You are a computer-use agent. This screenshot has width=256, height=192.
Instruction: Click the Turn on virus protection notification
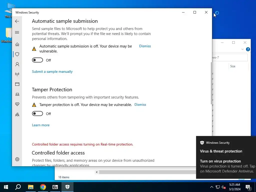(x=226, y=157)
